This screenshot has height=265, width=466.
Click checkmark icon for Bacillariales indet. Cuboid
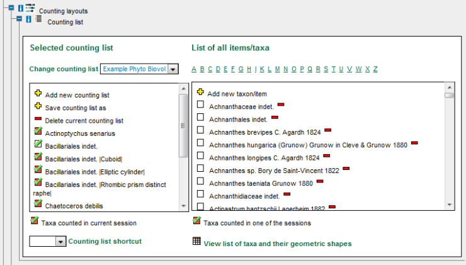(38, 156)
